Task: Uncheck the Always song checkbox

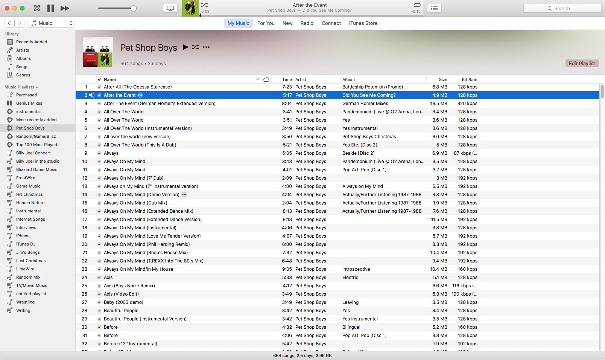Action: coord(99,153)
